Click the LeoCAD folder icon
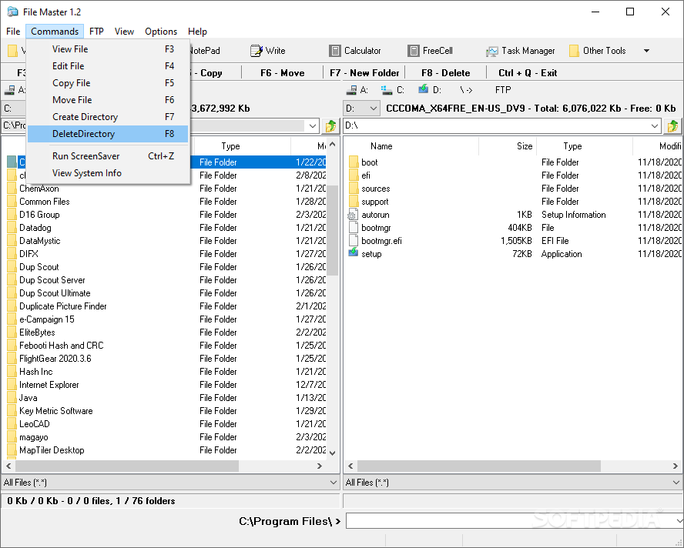The height and width of the screenshot is (548, 684). [x=12, y=424]
